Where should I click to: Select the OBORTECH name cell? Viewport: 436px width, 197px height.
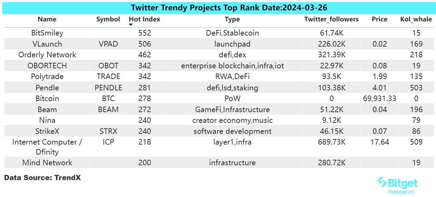47,66
